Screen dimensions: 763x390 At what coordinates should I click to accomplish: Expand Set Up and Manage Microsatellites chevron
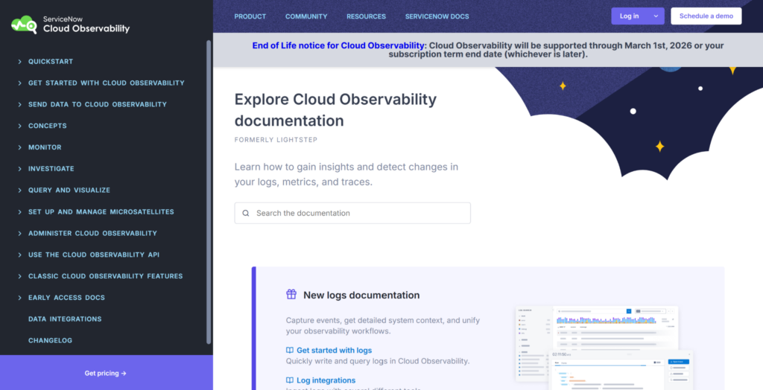click(x=20, y=212)
